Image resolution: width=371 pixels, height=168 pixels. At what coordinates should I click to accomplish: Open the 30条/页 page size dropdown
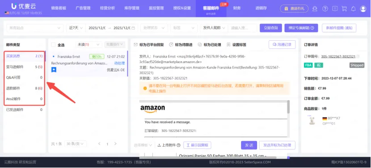[x=76, y=143]
